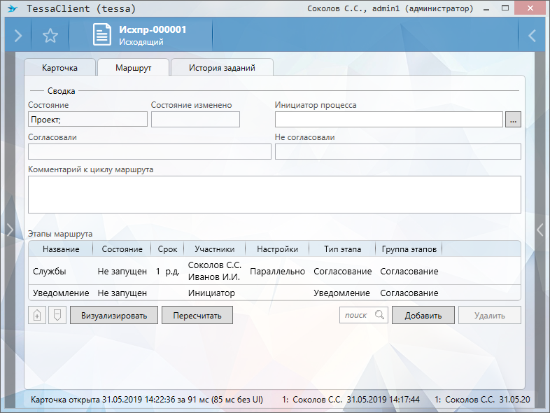Click the magnifier icon in search box

click(x=379, y=315)
